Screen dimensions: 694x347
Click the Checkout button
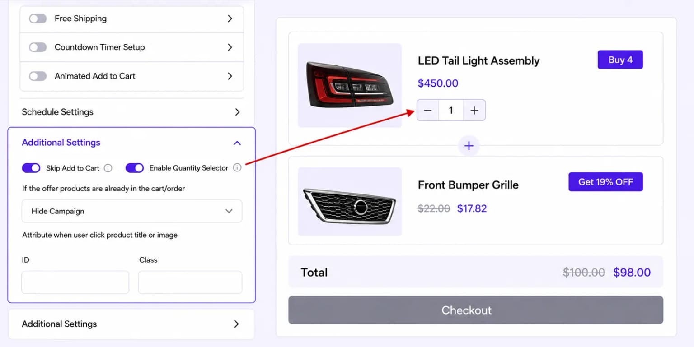[x=476, y=310]
